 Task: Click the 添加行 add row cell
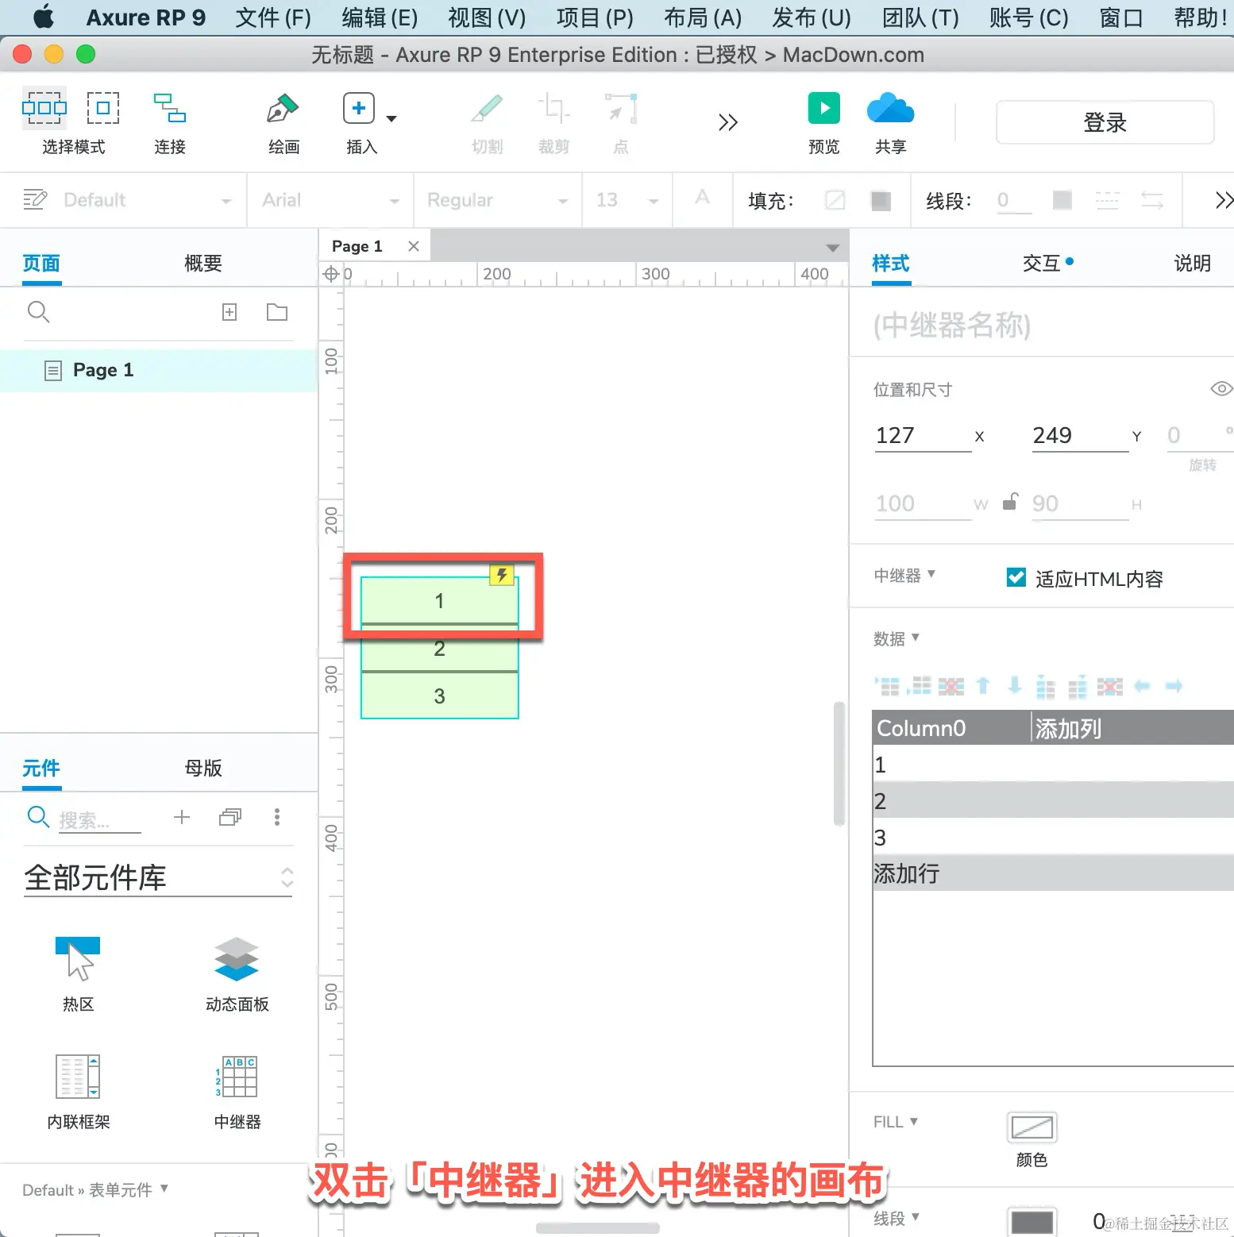[1053, 873]
